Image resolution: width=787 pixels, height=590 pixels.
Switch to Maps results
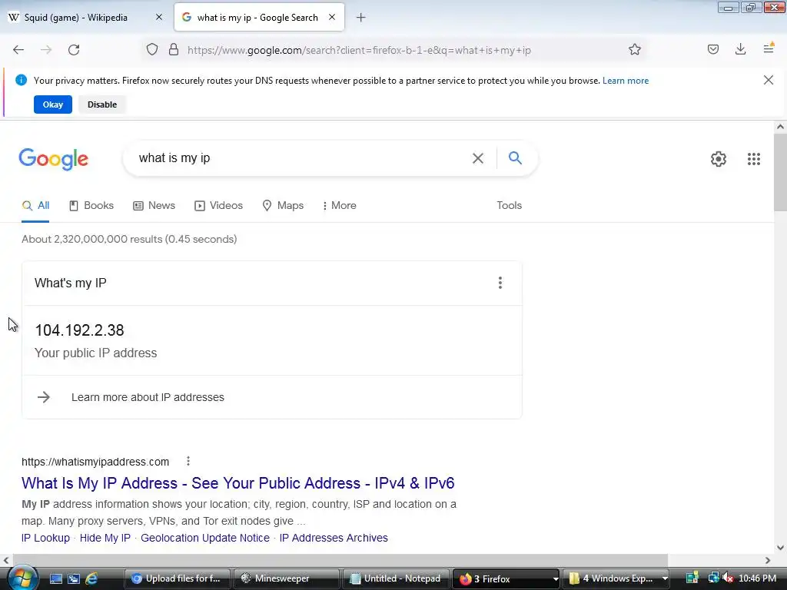pos(283,206)
